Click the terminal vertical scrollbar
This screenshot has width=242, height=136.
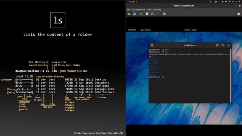point(231,76)
